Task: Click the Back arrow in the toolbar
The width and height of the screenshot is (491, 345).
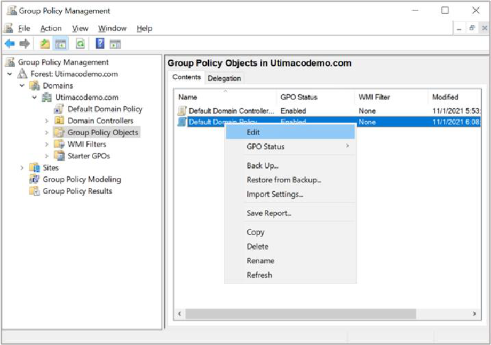Action: 10,44
